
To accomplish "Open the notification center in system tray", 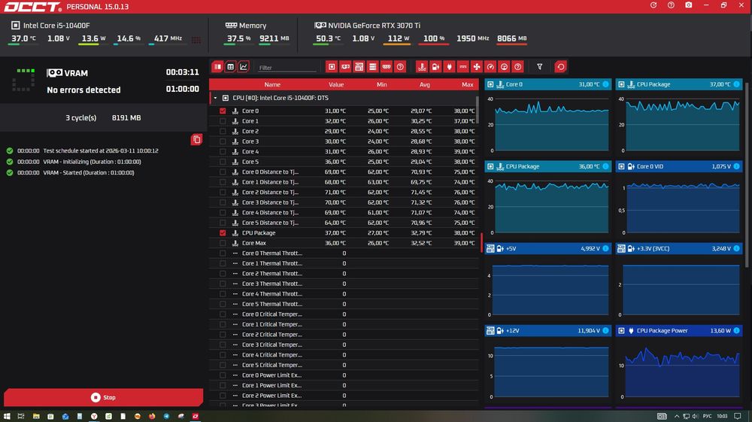I will point(738,416).
